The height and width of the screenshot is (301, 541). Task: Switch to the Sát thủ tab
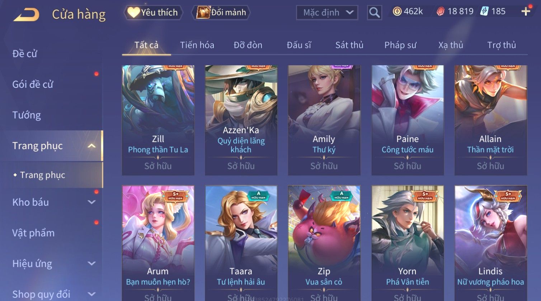tap(349, 45)
